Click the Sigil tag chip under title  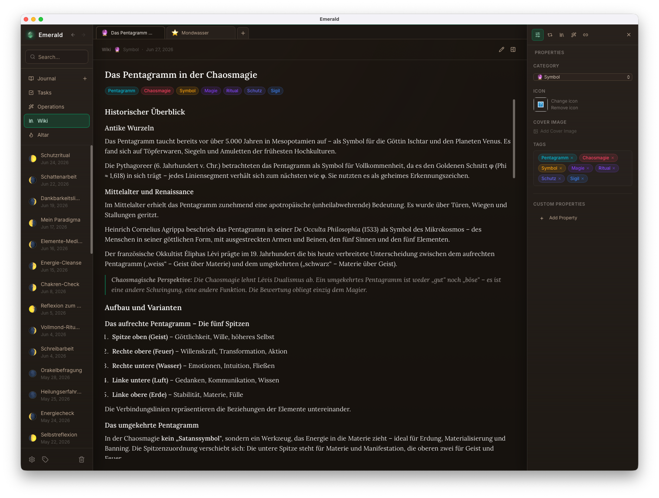tap(275, 91)
